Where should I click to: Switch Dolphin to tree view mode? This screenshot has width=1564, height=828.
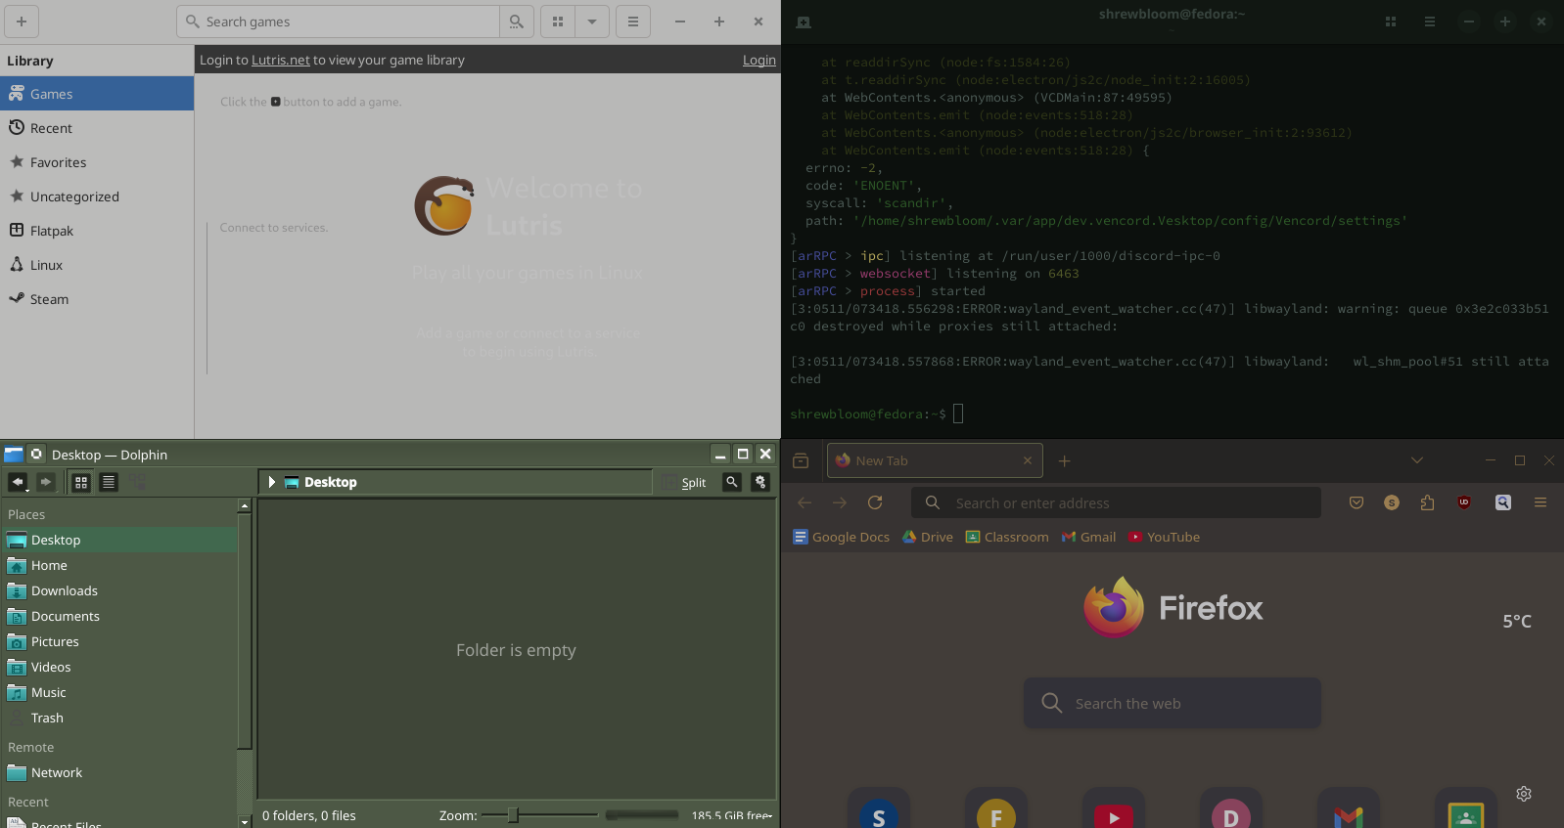coord(137,482)
